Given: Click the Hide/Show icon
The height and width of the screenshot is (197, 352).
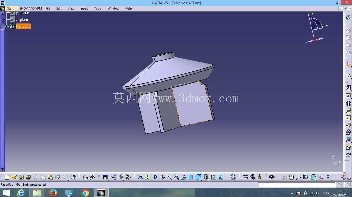Looking at the screenshot, I should 214,177.
